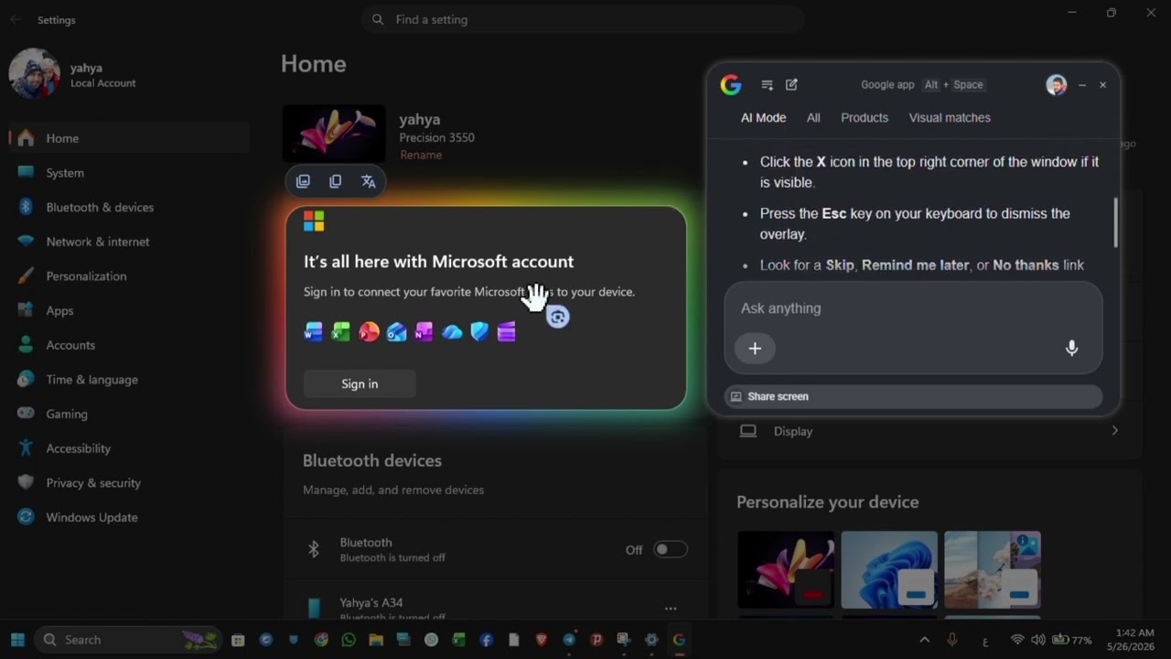Viewport: 1171px width, 659px height.
Task: Click the device wallpaper thumbnail beside yahya
Action: (x=334, y=134)
